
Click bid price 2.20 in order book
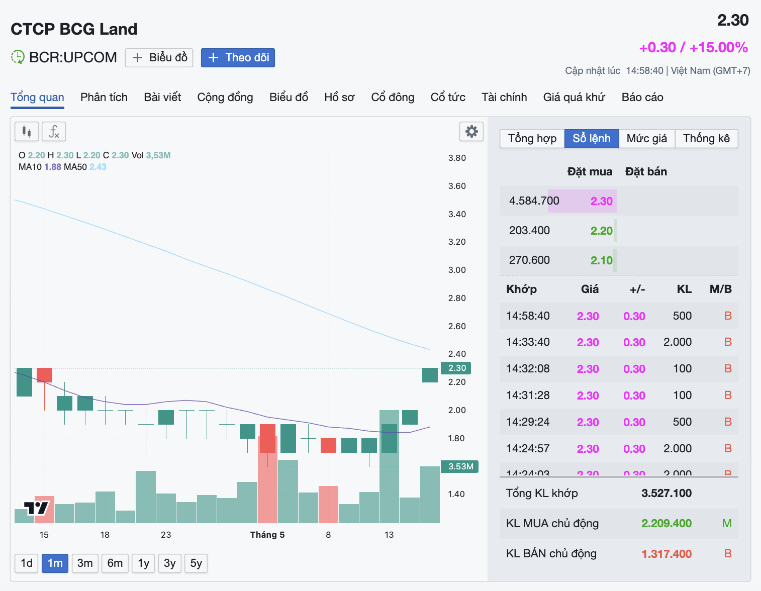(602, 231)
